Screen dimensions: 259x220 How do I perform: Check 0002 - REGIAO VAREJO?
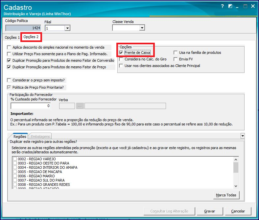[15, 159]
